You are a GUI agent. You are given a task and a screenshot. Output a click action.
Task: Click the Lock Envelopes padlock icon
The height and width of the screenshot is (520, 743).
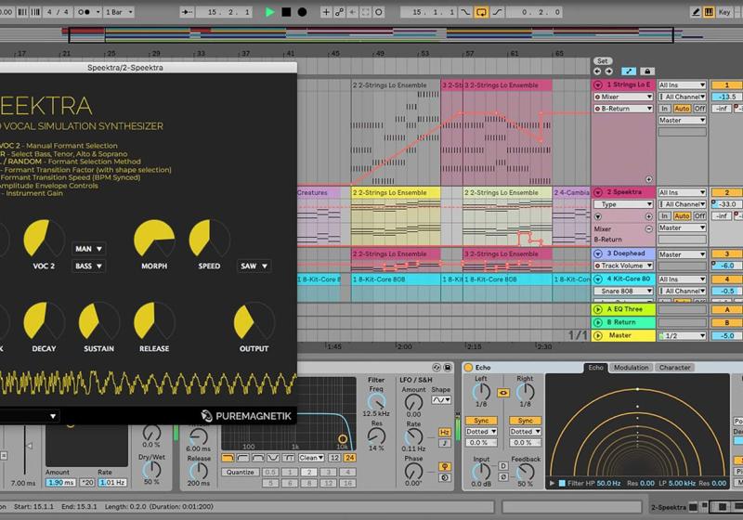click(647, 71)
